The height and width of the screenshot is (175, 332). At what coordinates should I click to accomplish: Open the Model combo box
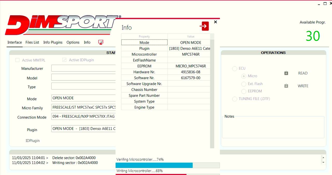[x=84, y=77]
